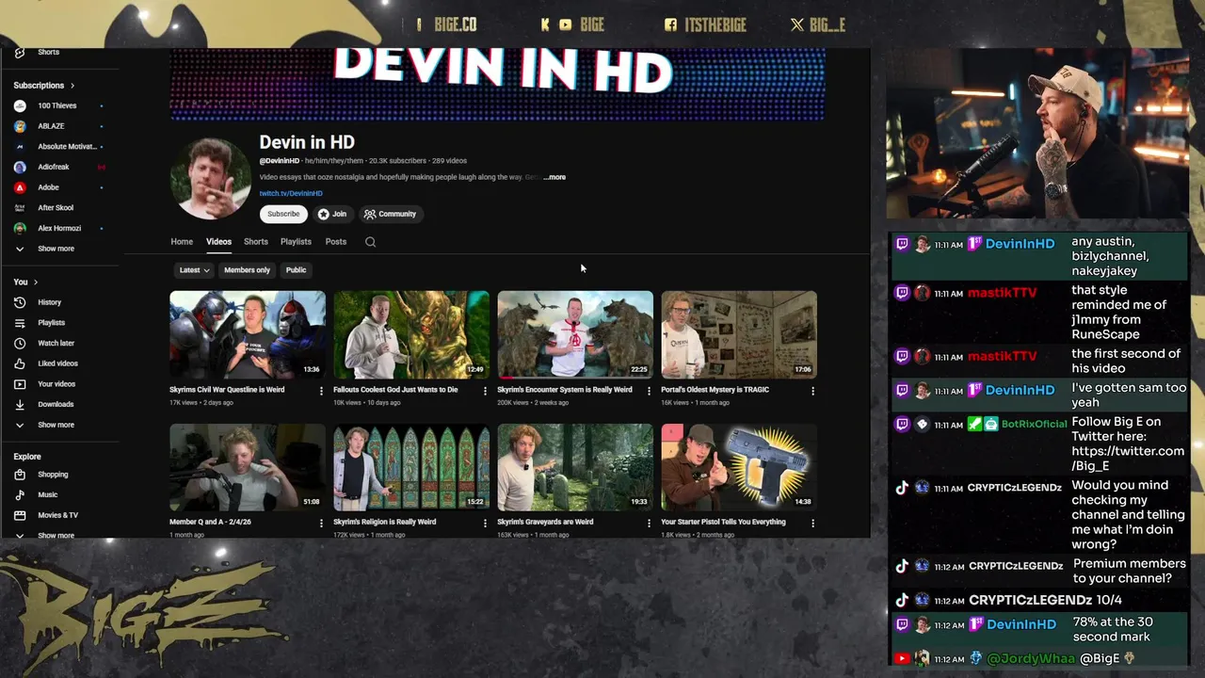The height and width of the screenshot is (678, 1205).
Task: Open Shopping under Explore
Action: coord(53,475)
